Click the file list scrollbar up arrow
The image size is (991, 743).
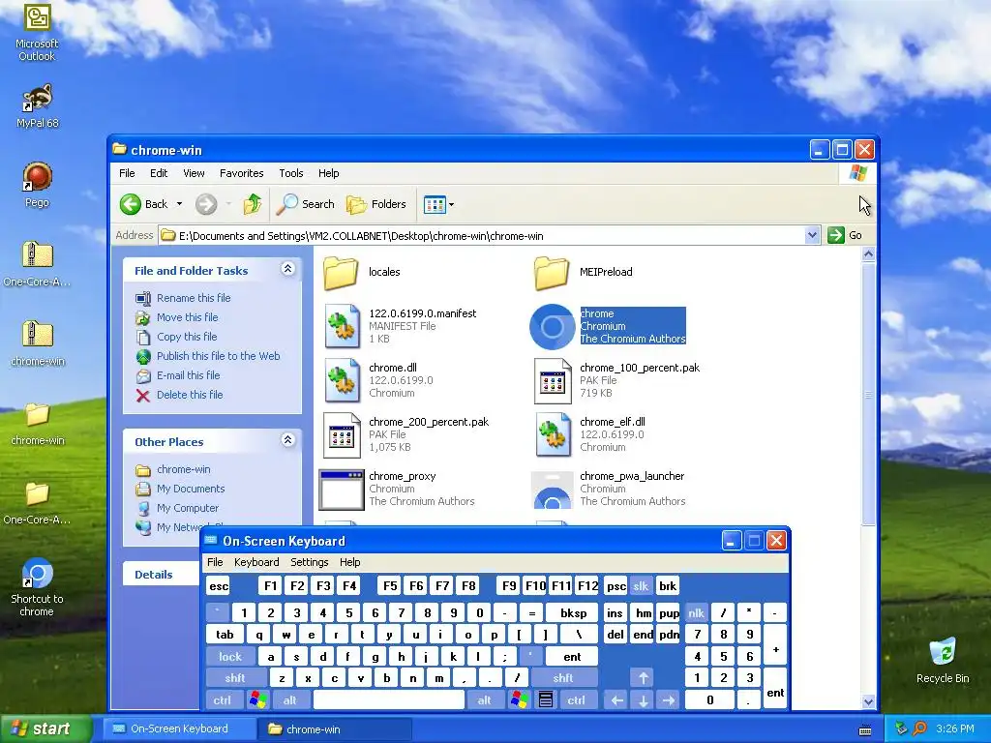(x=868, y=254)
